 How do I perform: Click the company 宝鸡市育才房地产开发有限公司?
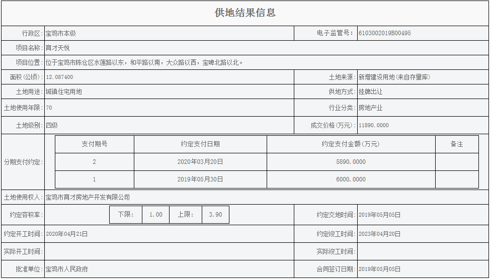click(x=88, y=197)
